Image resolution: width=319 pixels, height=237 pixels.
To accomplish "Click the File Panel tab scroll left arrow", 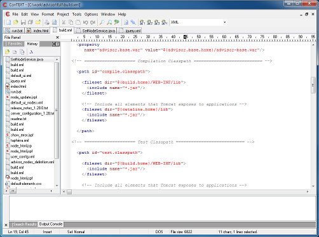I will (54, 44).
